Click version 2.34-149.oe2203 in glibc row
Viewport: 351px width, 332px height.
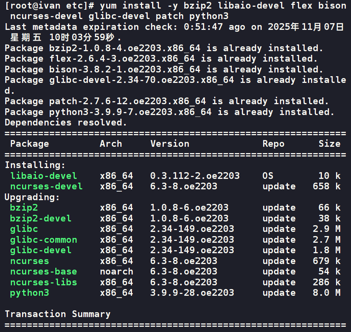tap(192, 229)
